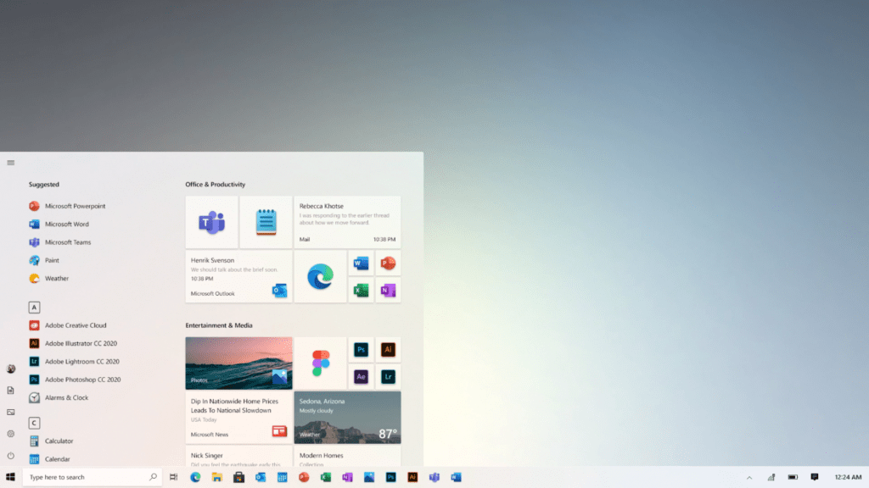The image size is (869, 488).
Task: Open the Notepad tile in Office & Productivity
Action: [x=266, y=222]
